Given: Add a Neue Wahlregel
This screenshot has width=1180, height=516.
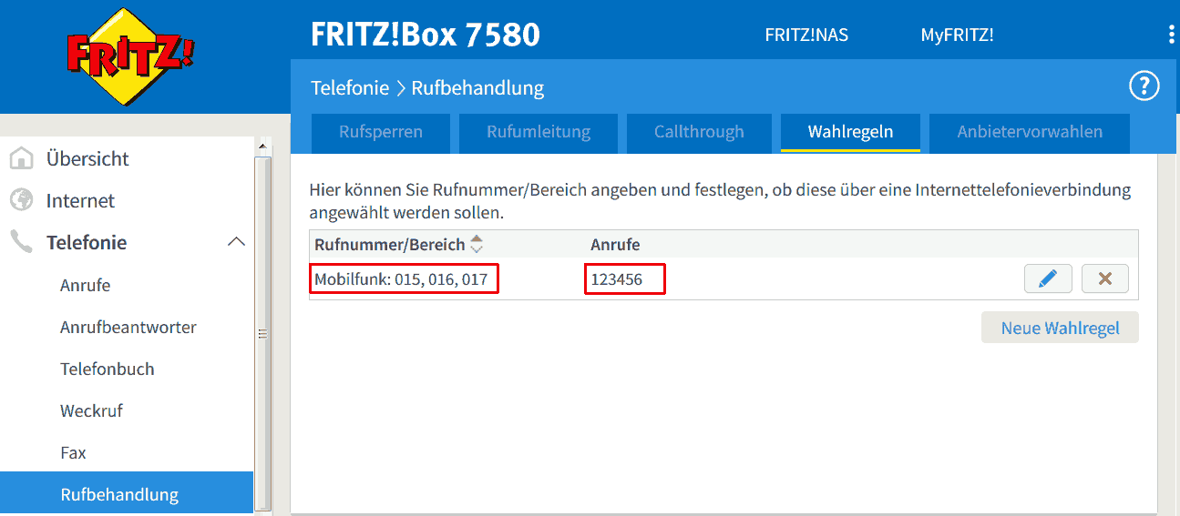Looking at the screenshot, I should (x=1060, y=329).
